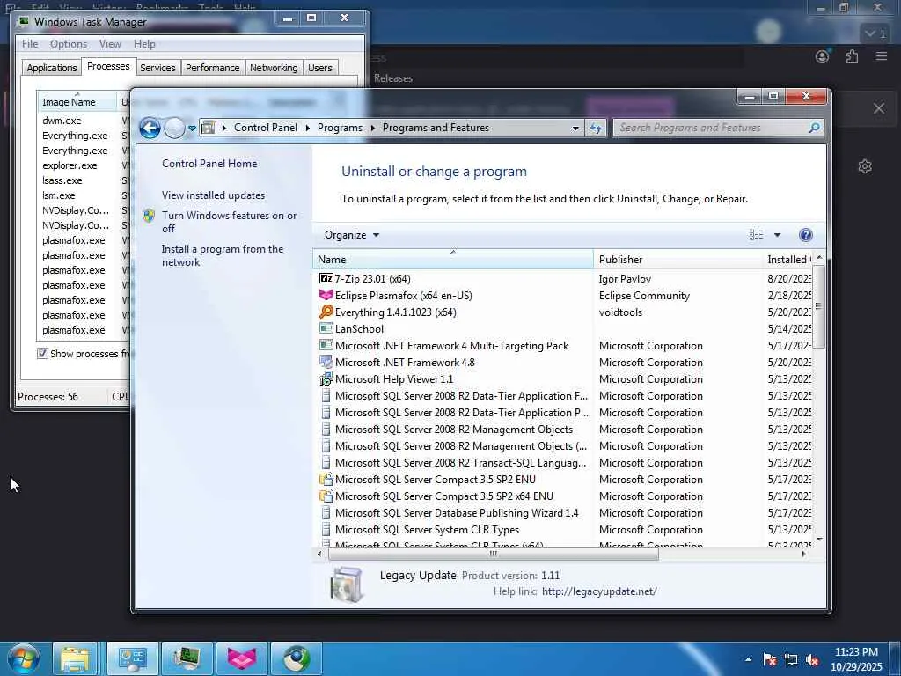Open recent pages dropdown next to navigation arrows
This screenshot has width=901, height=676.
[x=192, y=129]
